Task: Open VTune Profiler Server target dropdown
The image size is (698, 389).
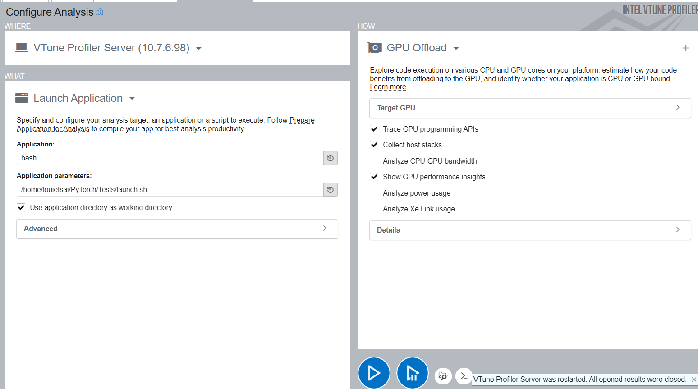Action: 199,48
